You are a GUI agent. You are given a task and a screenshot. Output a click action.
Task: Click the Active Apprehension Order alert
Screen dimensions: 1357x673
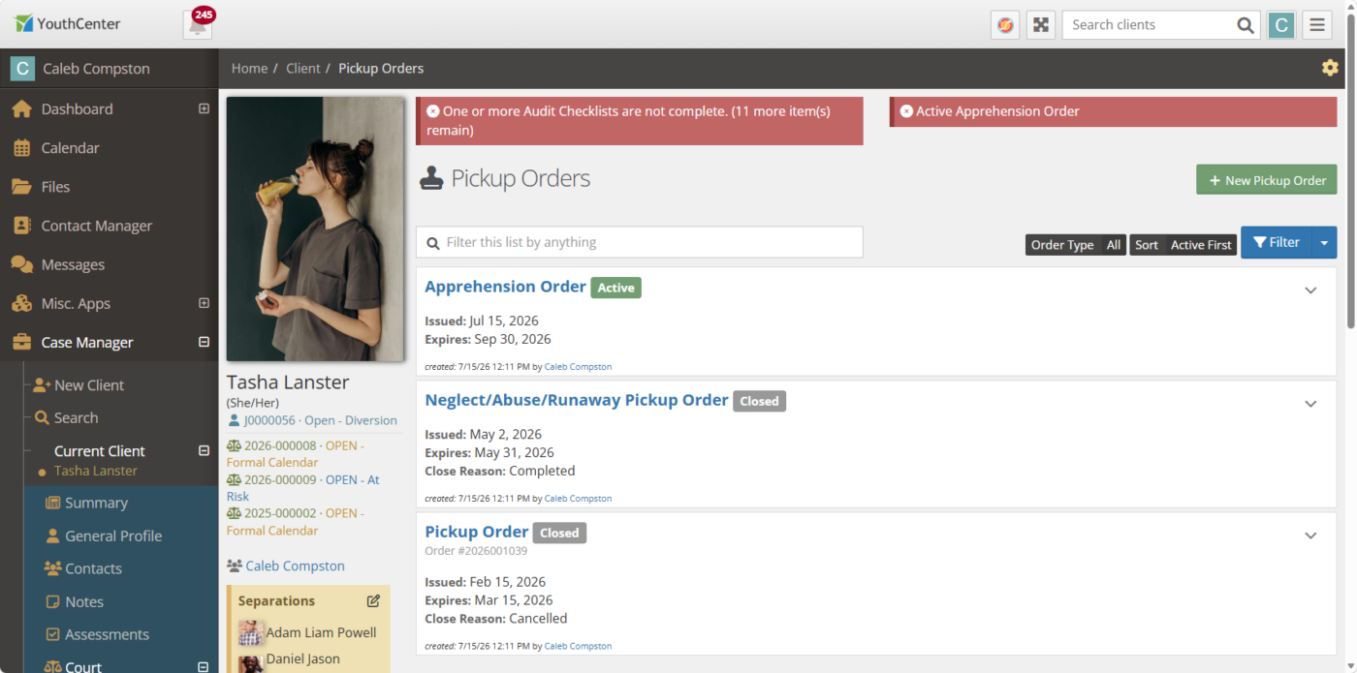pyautogui.click(x=1114, y=111)
